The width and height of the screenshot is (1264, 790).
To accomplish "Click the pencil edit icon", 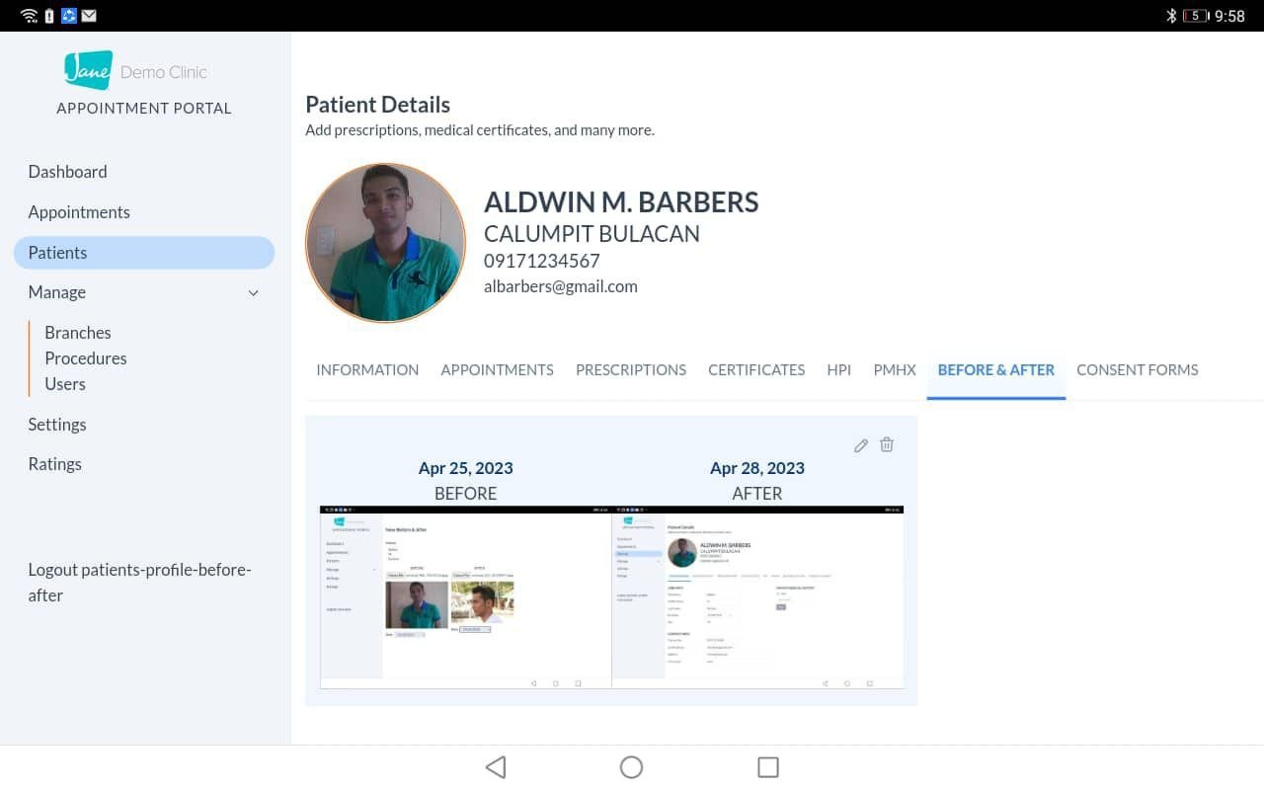I will tap(861, 445).
